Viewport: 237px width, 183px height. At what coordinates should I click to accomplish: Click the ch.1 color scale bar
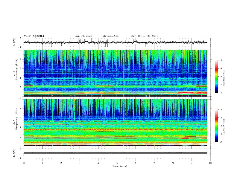[216, 77]
